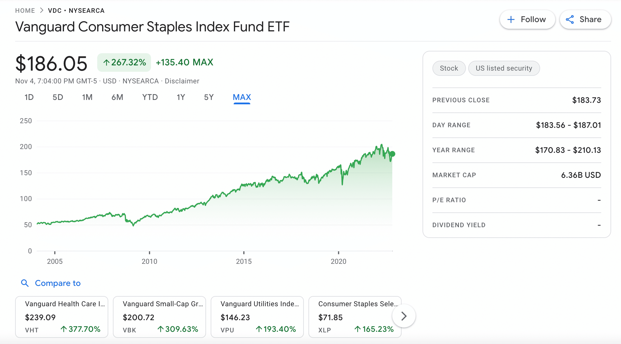The width and height of the screenshot is (621, 344).
Task: Click the 377.70% gain on VHT card
Action: click(x=81, y=329)
